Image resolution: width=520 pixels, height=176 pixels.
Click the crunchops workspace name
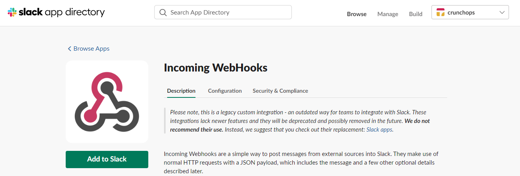461,12
